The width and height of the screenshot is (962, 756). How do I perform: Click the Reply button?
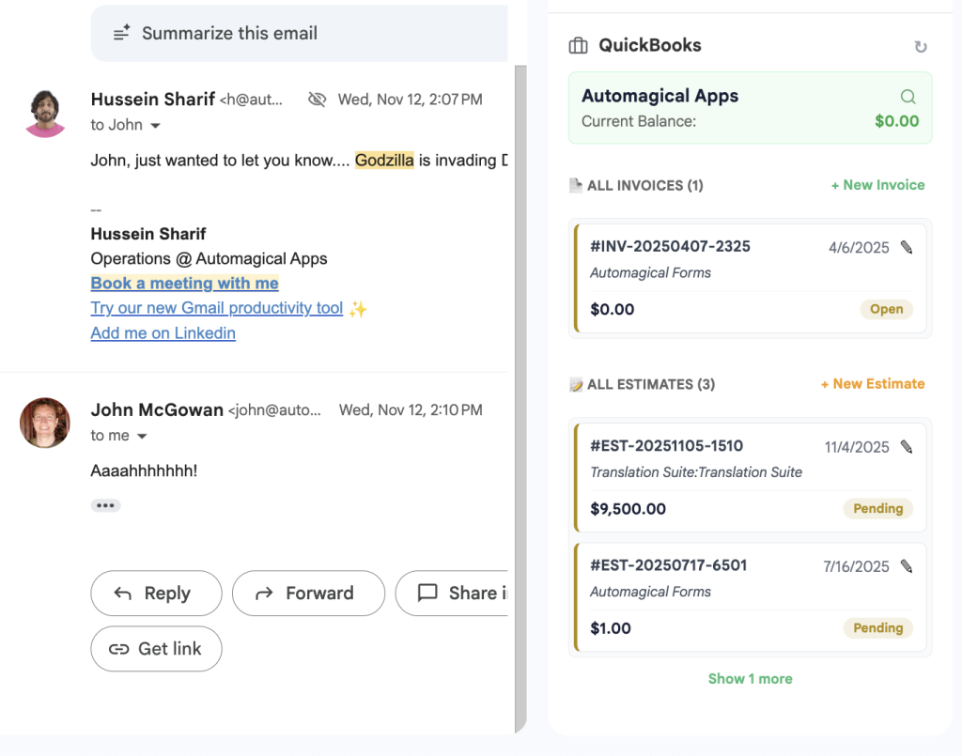tap(156, 594)
